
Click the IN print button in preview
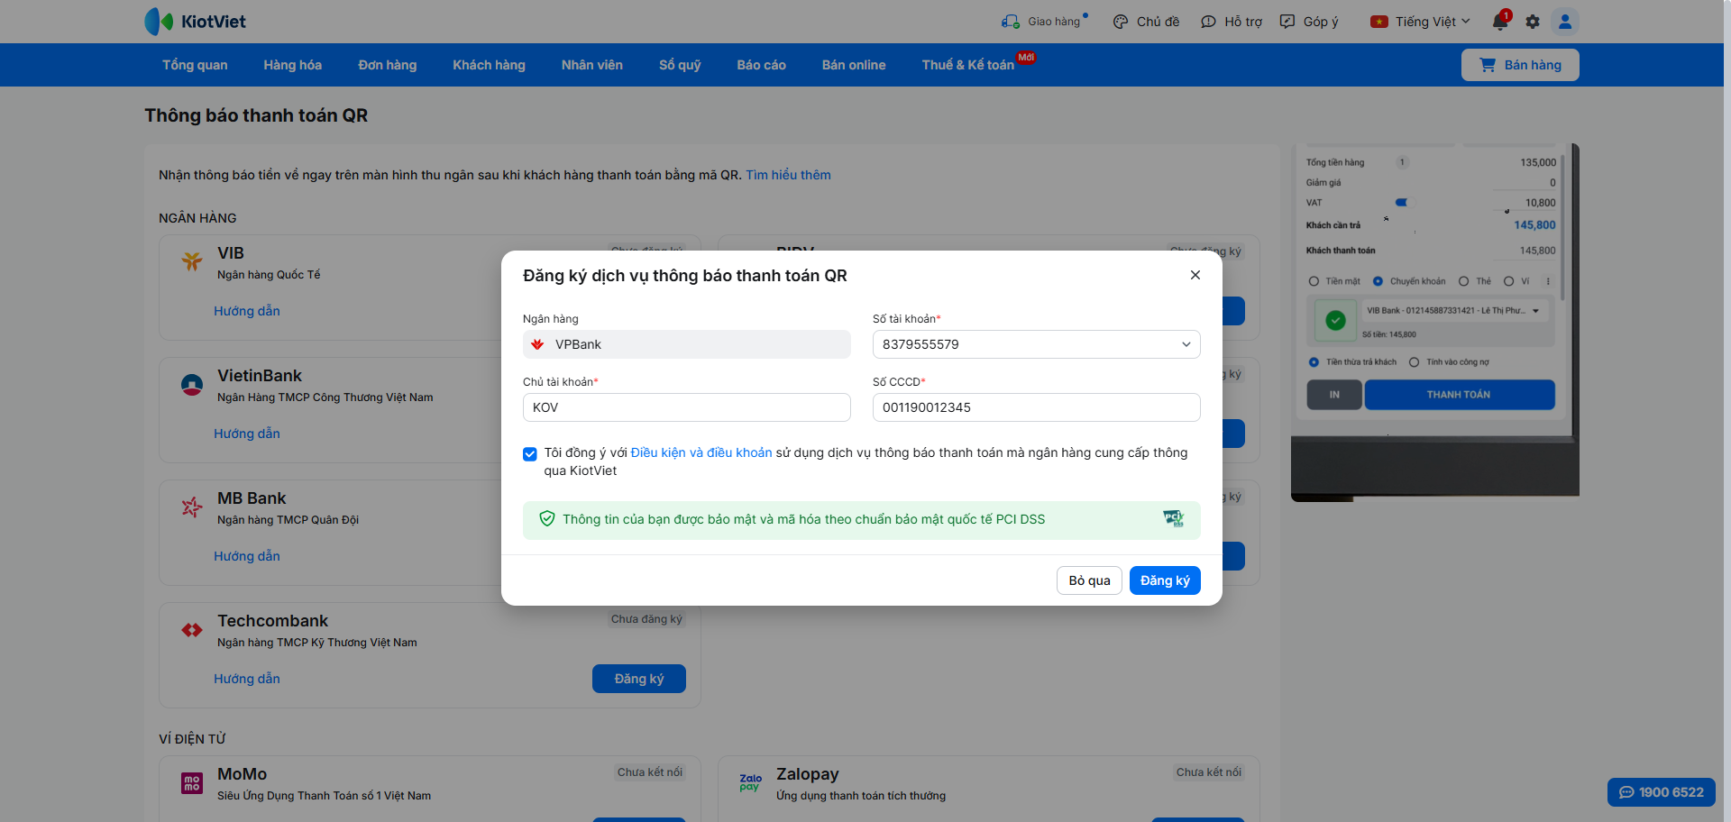point(1334,395)
